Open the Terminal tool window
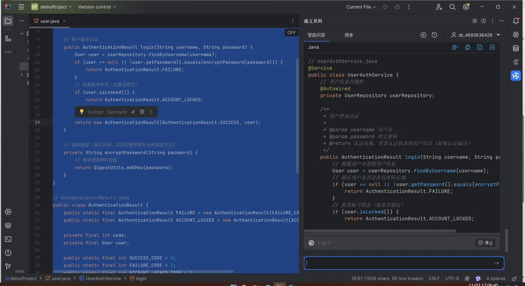 point(8,239)
